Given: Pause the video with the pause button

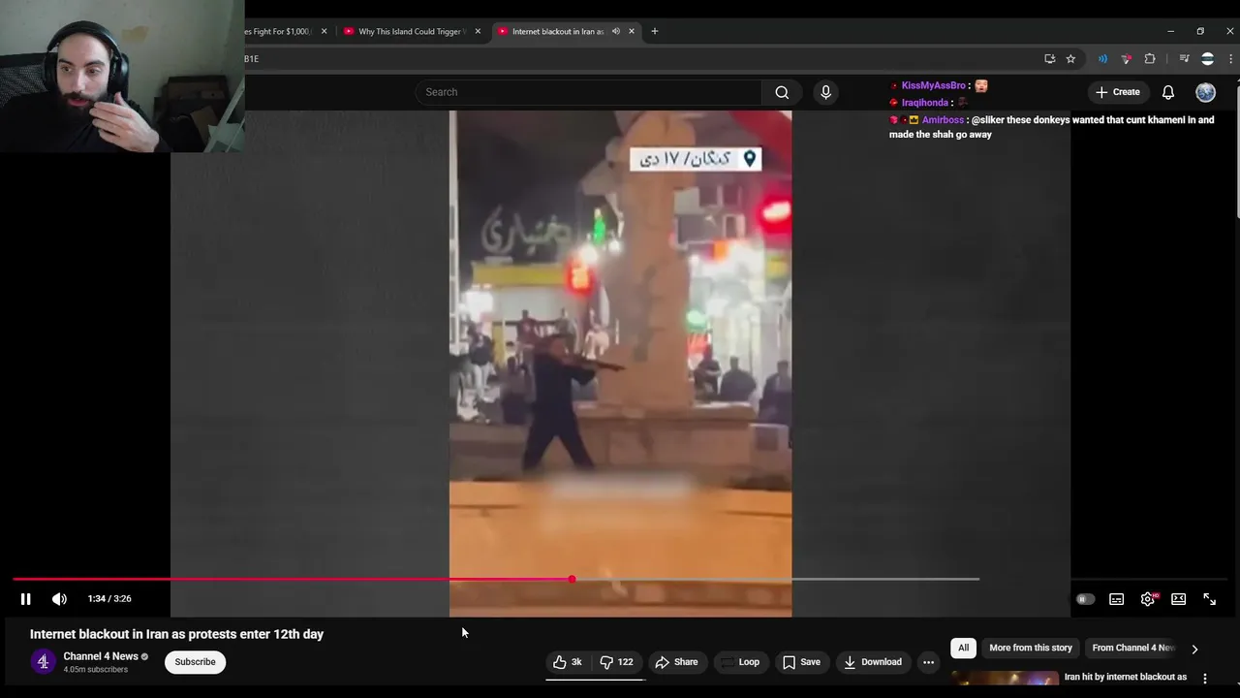Looking at the screenshot, I should coord(25,599).
